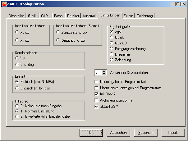Click the ZAR3+ application icon in title bar
Viewport: 188px width, 141px height.
coord(4,4)
